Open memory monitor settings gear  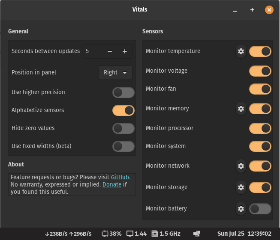[x=241, y=109]
